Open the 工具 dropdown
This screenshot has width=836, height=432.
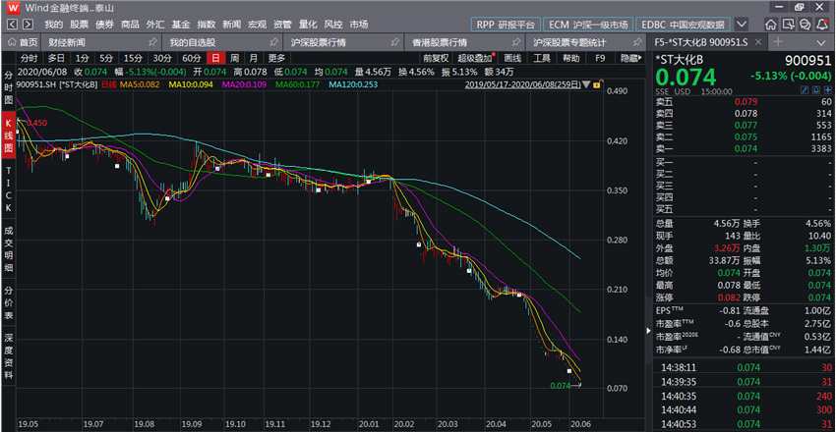[x=543, y=58]
